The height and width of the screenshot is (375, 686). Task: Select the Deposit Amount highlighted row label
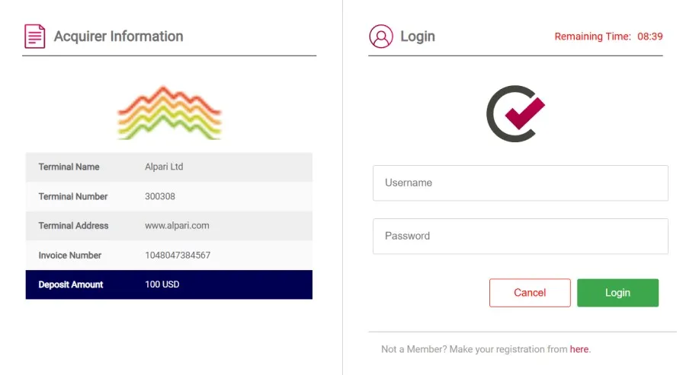(71, 284)
